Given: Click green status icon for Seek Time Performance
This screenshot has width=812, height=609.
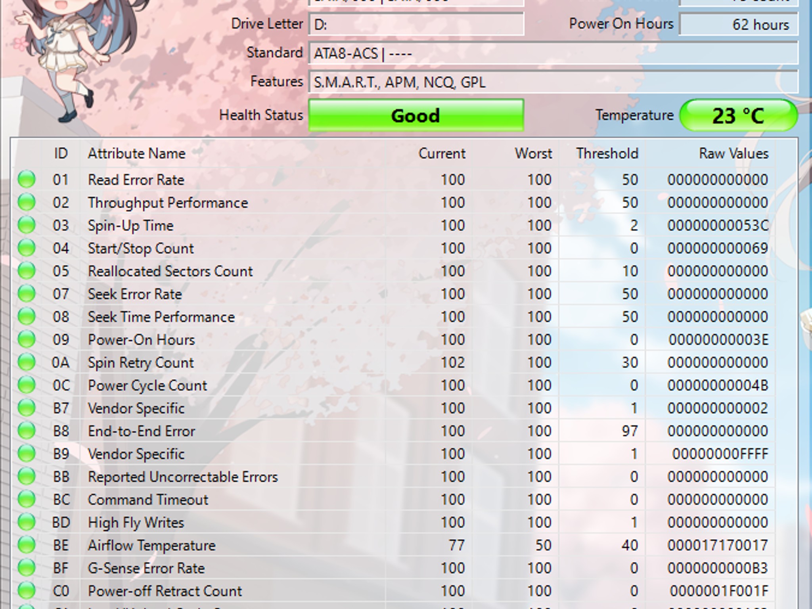Looking at the screenshot, I should 27,316.
